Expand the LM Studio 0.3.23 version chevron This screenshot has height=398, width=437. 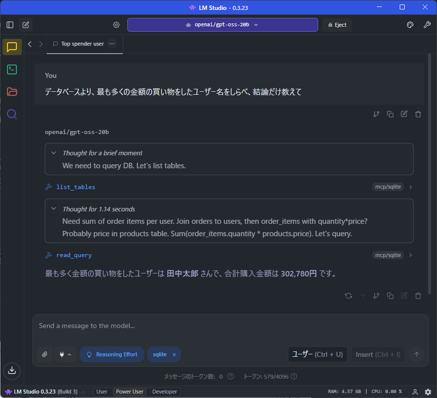83,392
